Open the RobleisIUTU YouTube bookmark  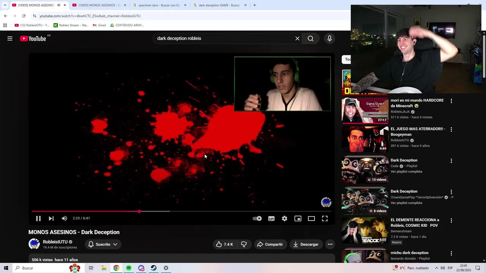[x=32, y=25]
